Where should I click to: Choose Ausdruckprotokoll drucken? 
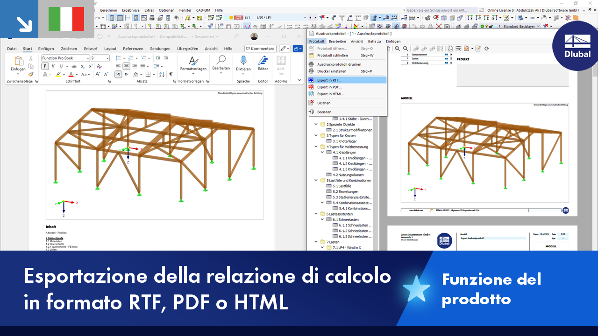pyautogui.click(x=347, y=64)
